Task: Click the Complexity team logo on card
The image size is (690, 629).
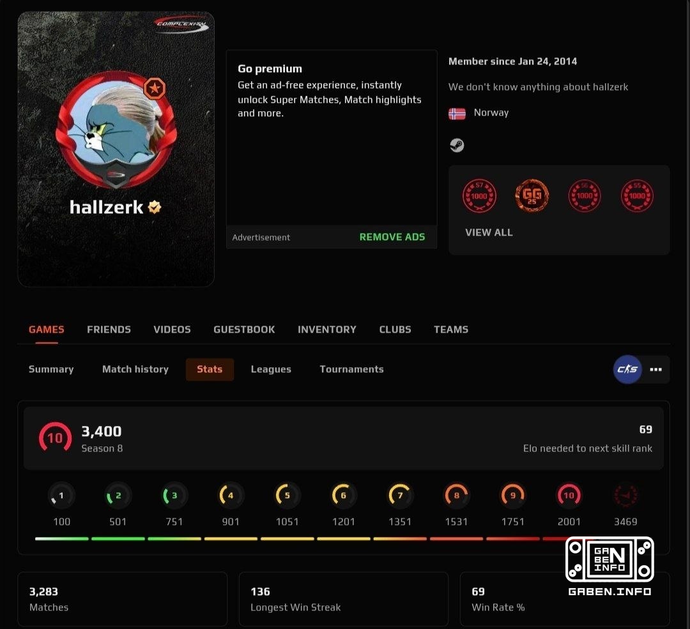Action: [x=181, y=24]
